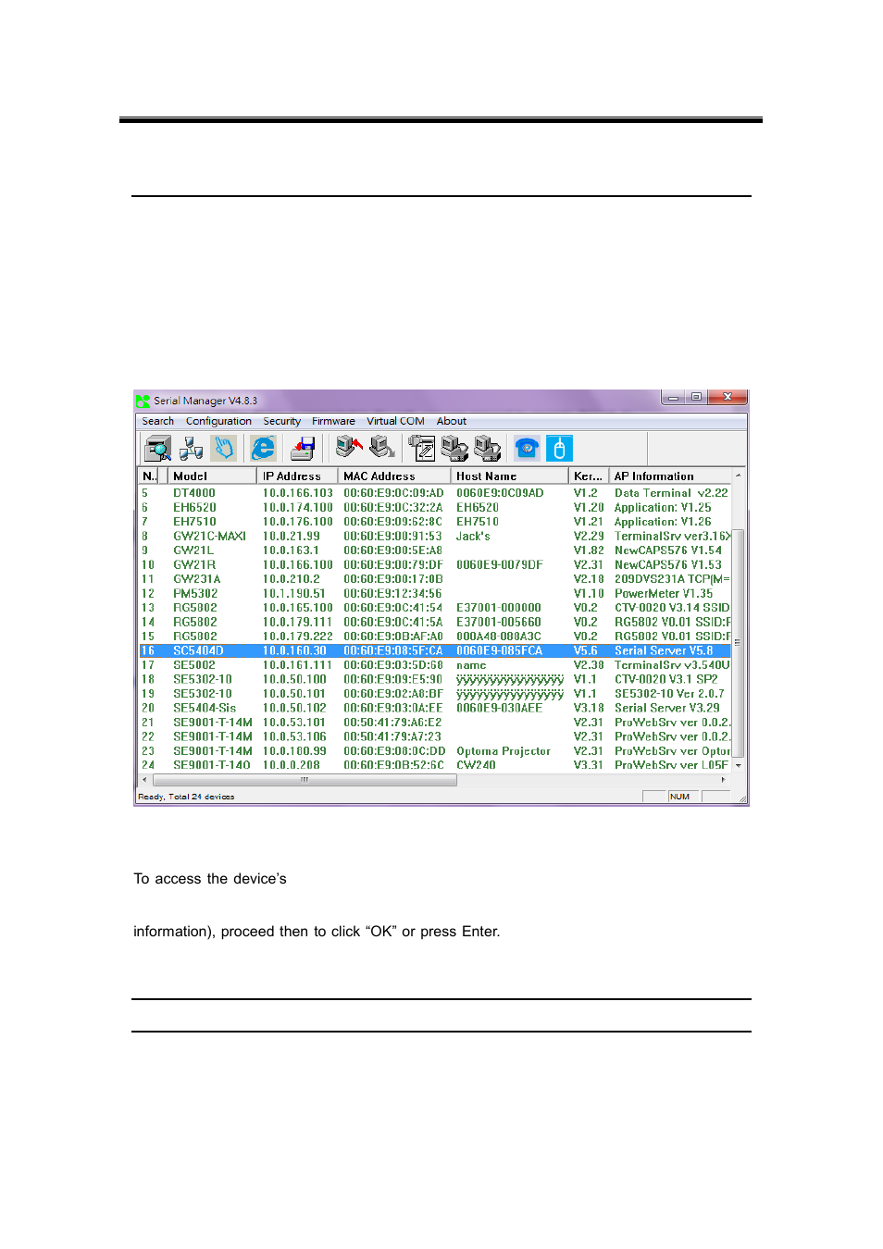Viewport: 883px width, 1249px height.
Task: Sort by the N. column header
Action: [x=148, y=476]
